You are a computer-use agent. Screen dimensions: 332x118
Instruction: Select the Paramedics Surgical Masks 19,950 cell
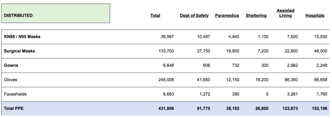click(233, 51)
